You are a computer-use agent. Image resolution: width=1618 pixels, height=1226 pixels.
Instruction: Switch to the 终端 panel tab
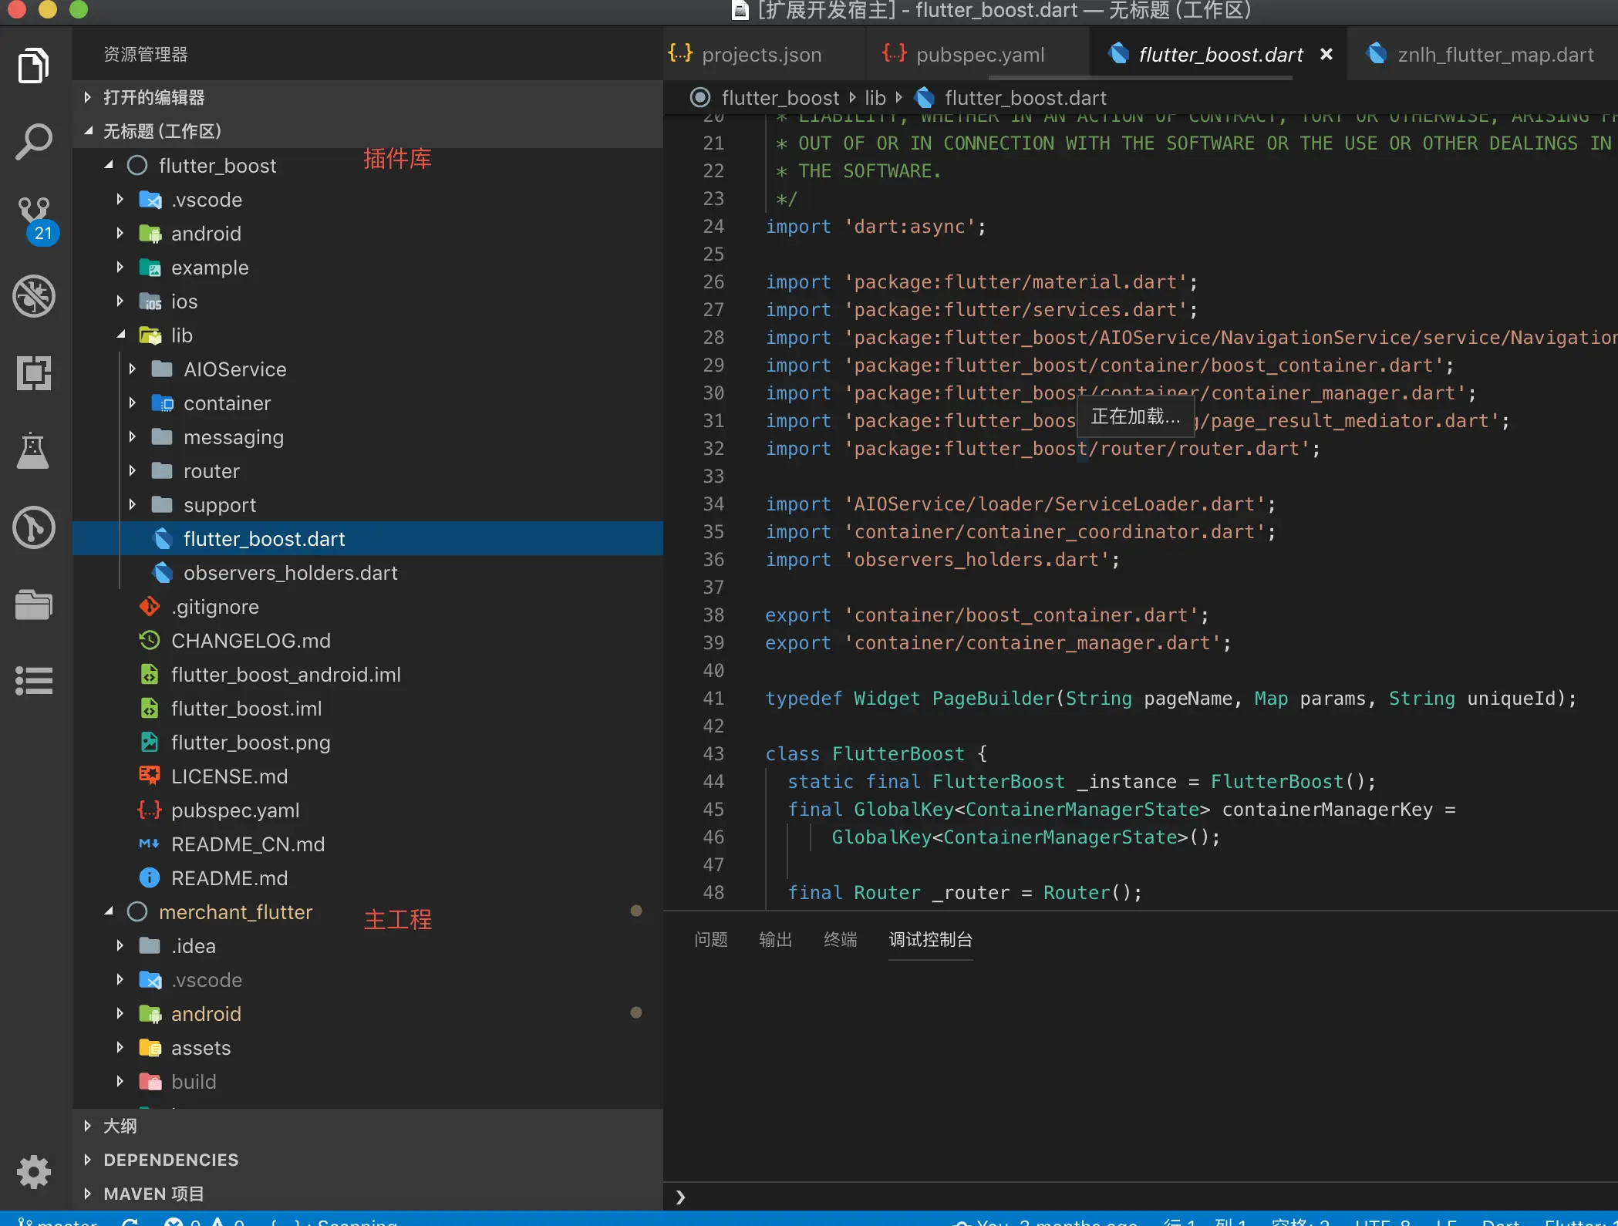click(840, 939)
